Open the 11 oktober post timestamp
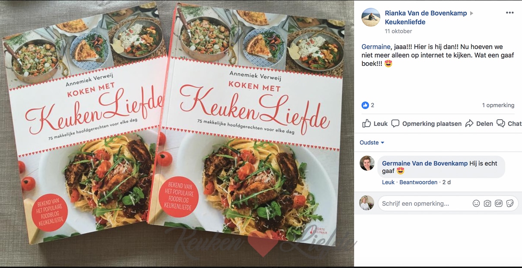Viewport: 522px width, 268px height. coord(398,31)
